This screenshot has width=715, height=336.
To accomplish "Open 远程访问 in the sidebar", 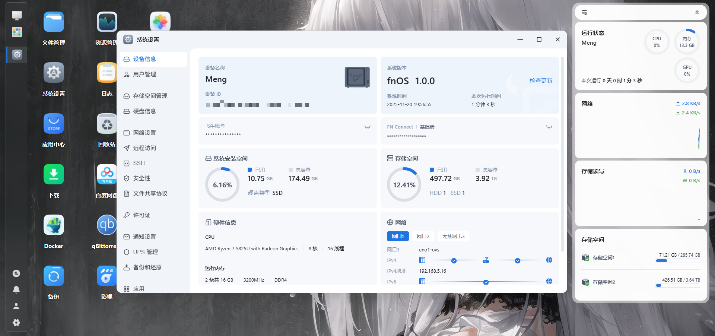I will [153, 148].
